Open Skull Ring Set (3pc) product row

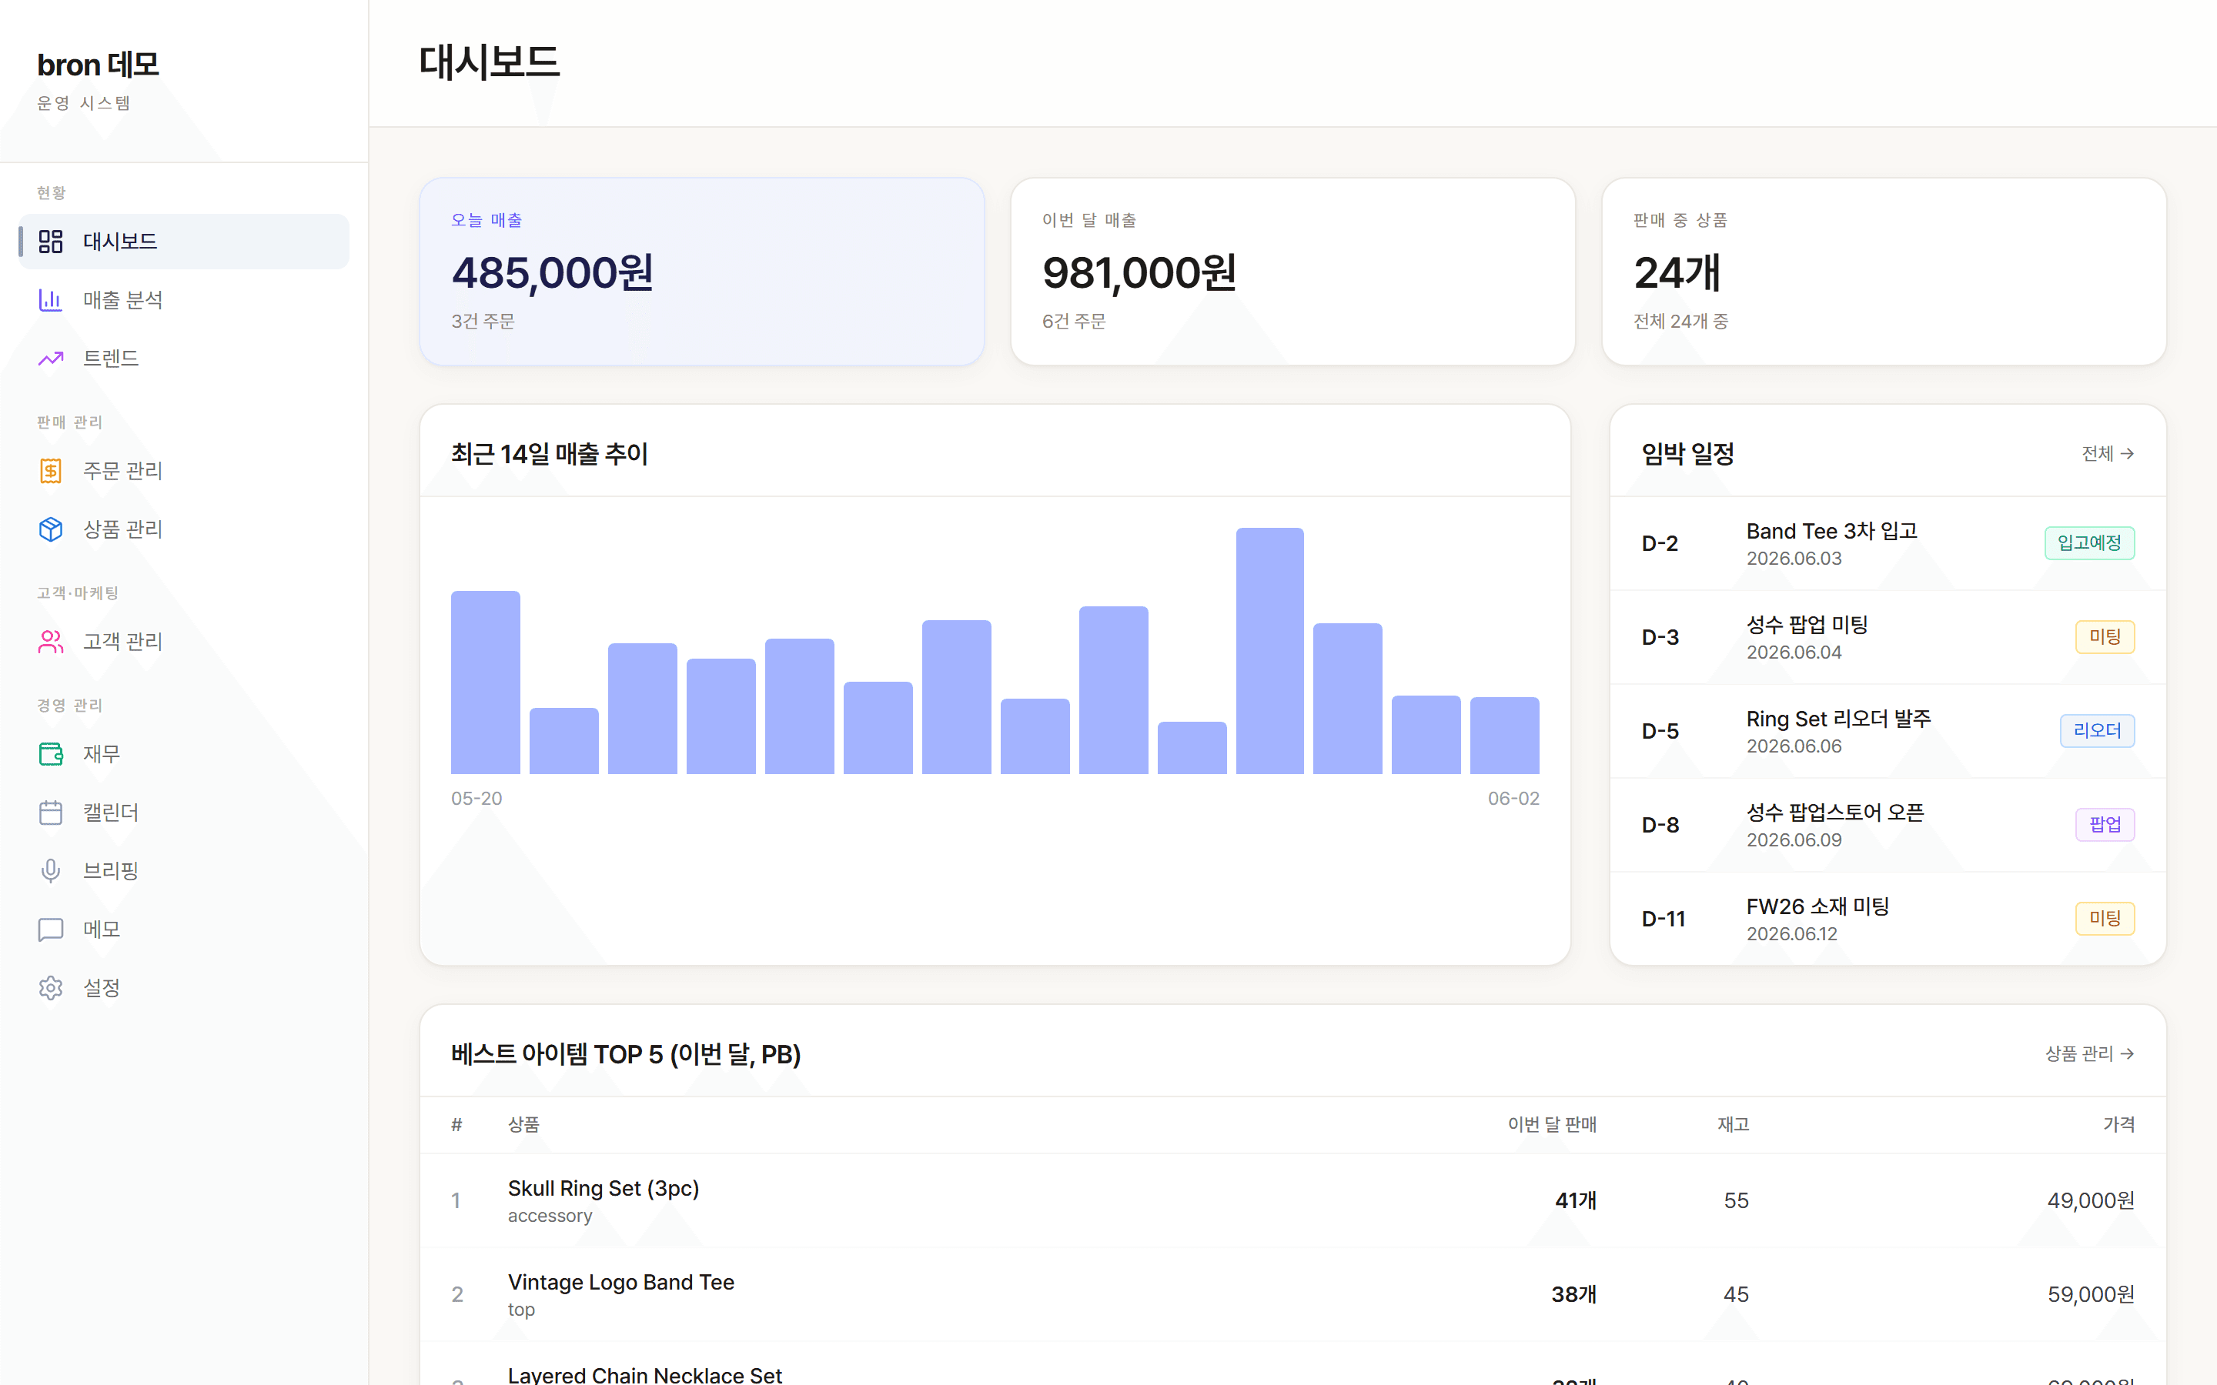[1292, 1201]
